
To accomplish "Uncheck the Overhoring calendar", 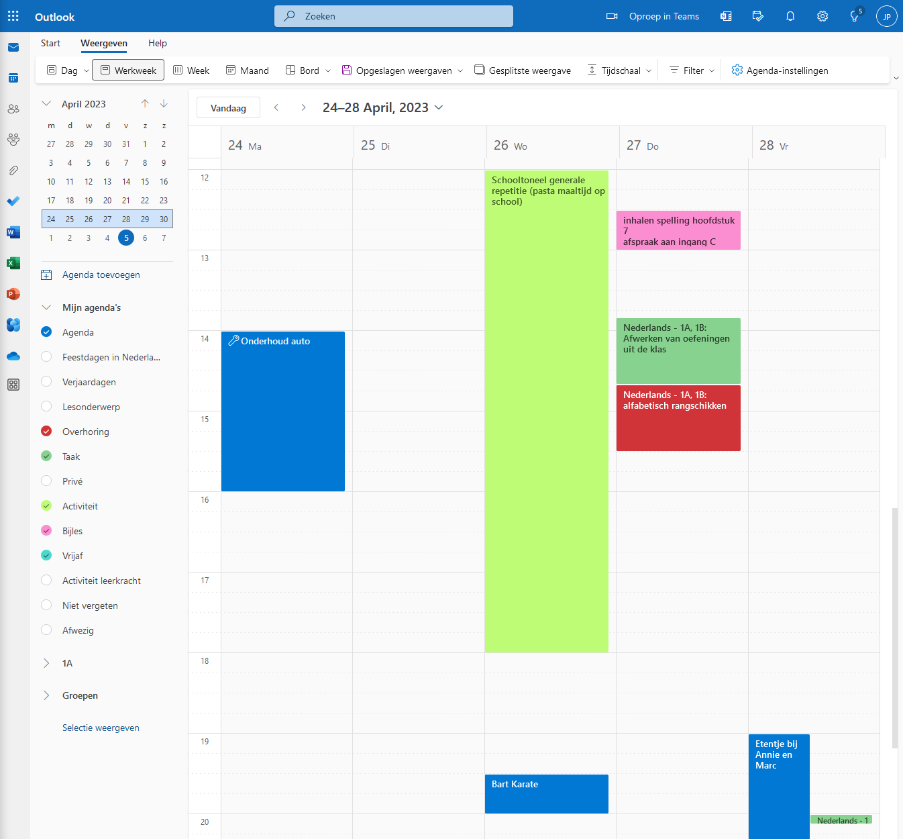I will [46, 432].
